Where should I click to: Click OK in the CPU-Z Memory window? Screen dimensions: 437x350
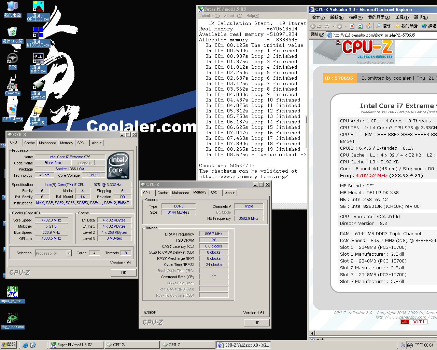(x=257, y=323)
